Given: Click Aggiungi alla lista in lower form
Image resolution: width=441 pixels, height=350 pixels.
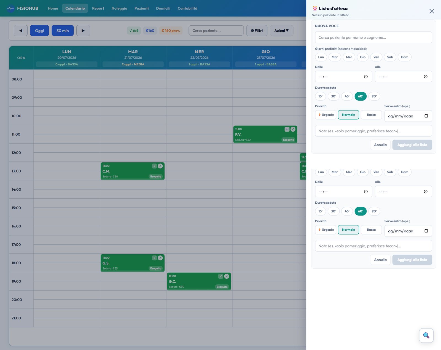Looking at the screenshot, I should point(412,260).
